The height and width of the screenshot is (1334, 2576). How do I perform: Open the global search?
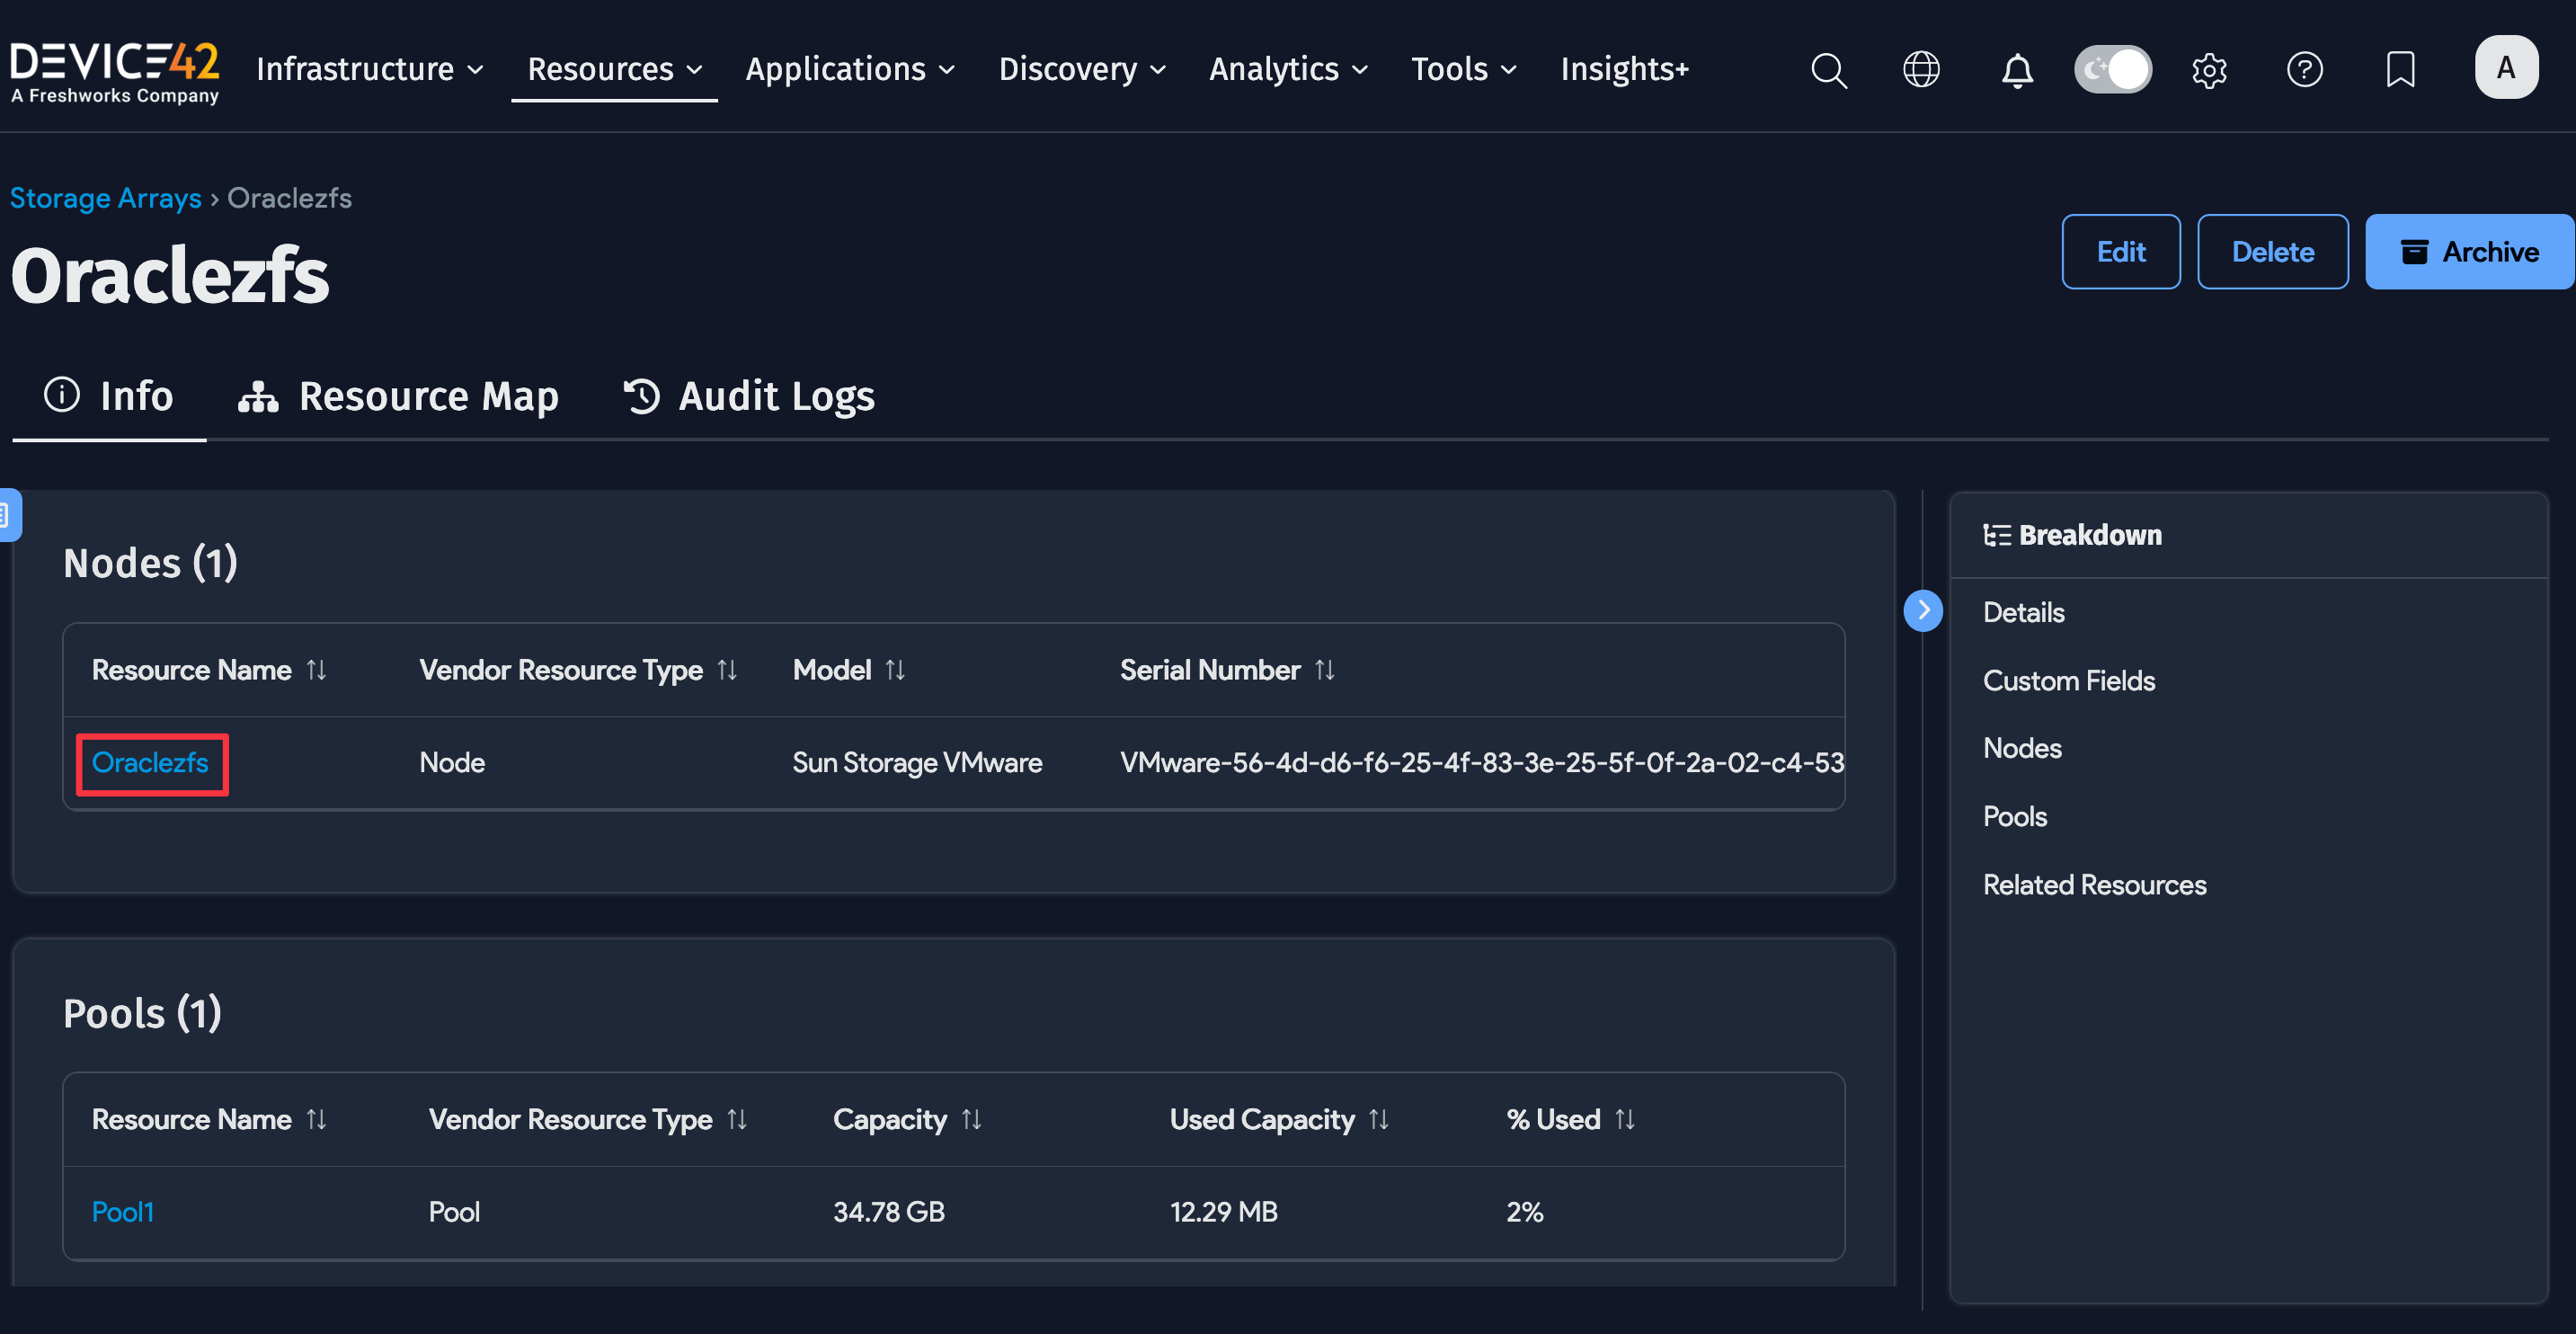pyautogui.click(x=1829, y=70)
